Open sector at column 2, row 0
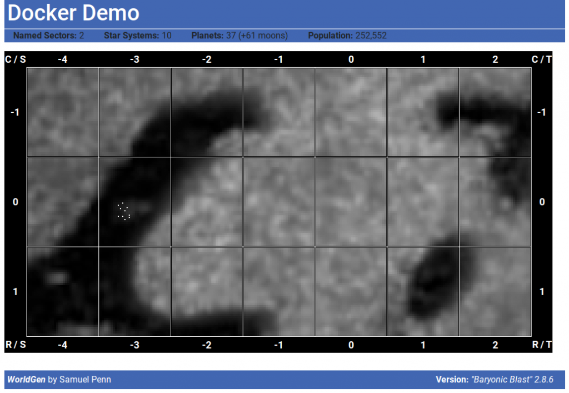The height and width of the screenshot is (393, 569). [x=495, y=202]
